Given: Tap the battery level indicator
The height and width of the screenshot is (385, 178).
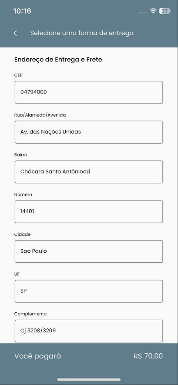Looking at the screenshot, I should point(165,11).
